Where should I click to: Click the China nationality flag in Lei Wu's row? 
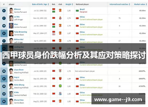[54, 18]
